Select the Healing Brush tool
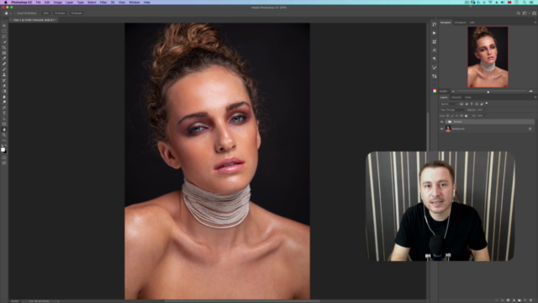The image size is (538, 303). click(x=4, y=64)
